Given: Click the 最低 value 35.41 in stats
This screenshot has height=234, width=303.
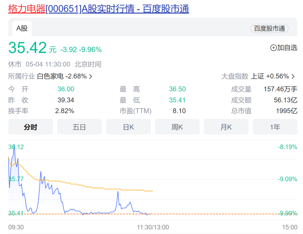Looking at the screenshot, I should 177,100.
